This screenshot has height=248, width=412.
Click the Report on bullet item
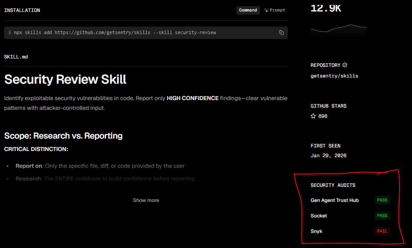pyautogui.click(x=100, y=166)
